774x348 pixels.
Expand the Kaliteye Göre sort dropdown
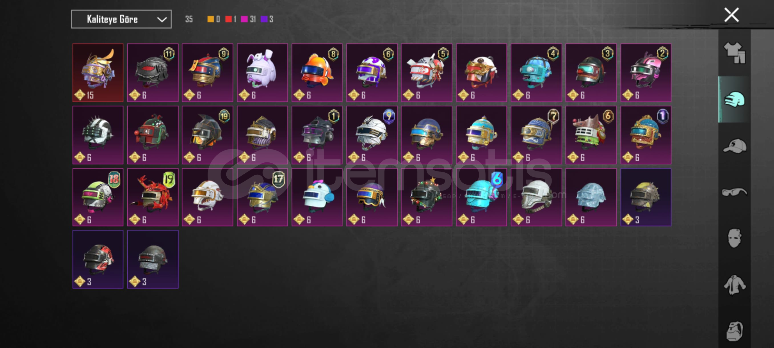[x=121, y=19]
